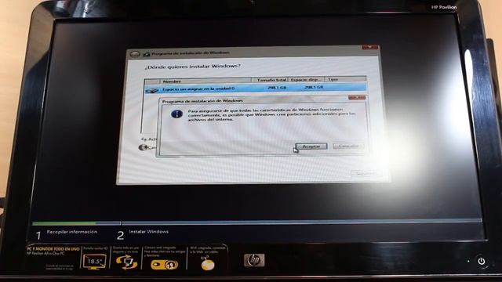Close the main Windows setup window
This screenshot has width=502, height=282.
[x=369, y=47]
